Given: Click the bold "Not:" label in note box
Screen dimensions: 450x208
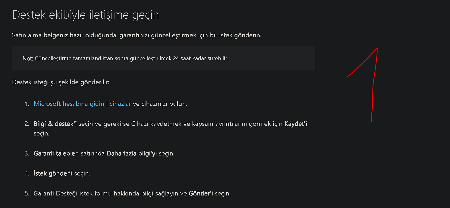Looking at the screenshot, I should click(x=28, y=58).
